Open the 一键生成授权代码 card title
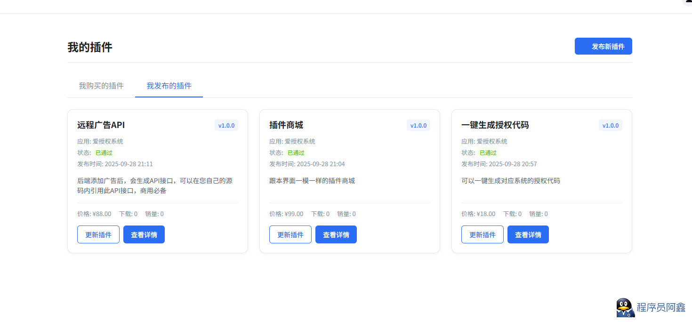Image resolution: width=692 pixels, height=322 pixels. (495, 125)
